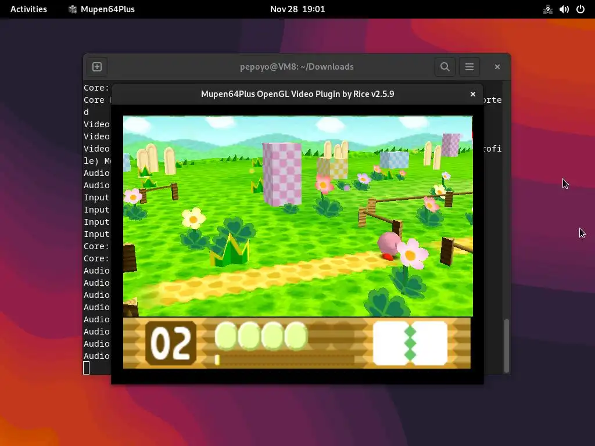This screenshot has width=595, height=446.
Task: Click the white ability card with green diamonds
Action: click(x=410, y=343)
